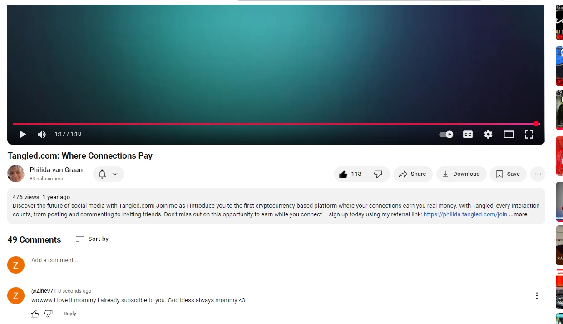The height and width of the screenshot is (324, 563).
Task: Save the video to a playlist
Action: 508,174
